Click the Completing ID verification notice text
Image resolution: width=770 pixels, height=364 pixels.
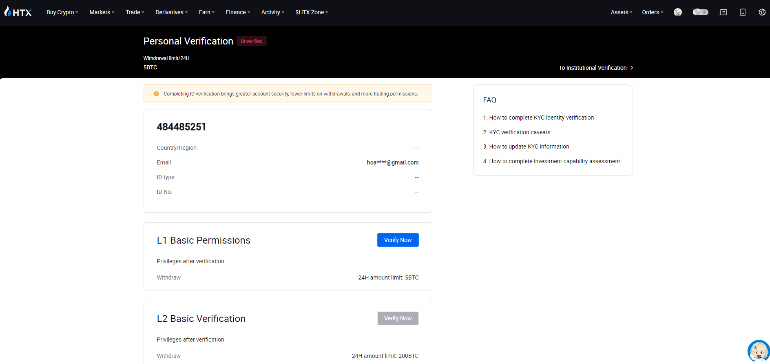point(291,94)
